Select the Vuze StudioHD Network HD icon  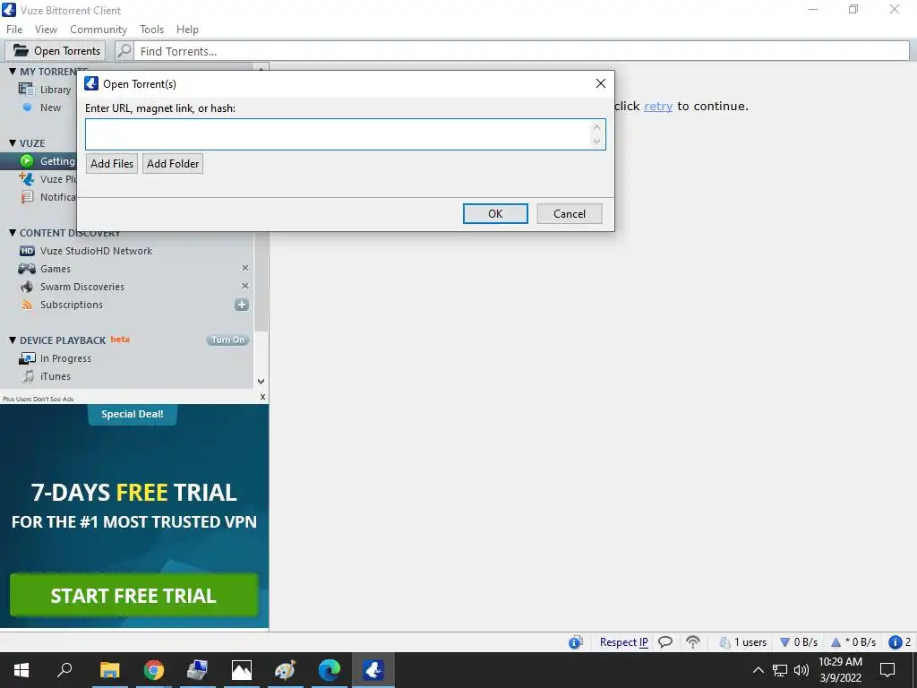click(27, 251)
